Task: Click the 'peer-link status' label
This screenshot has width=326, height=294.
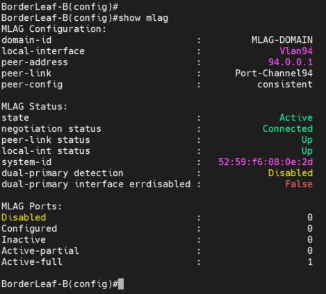Action: (46, 140)
